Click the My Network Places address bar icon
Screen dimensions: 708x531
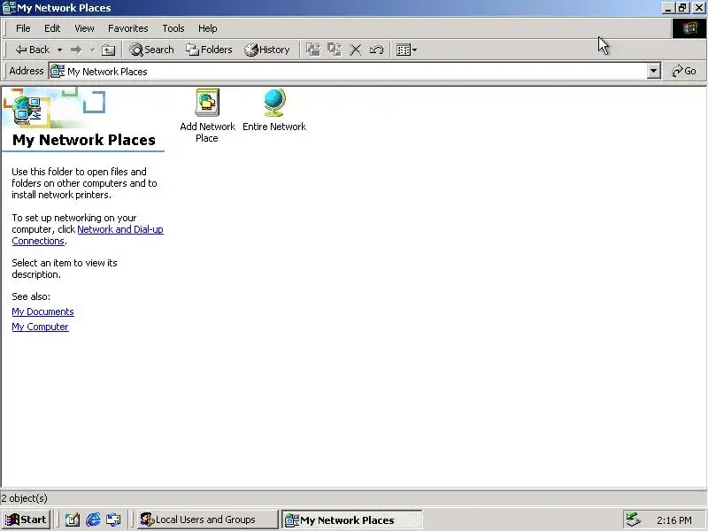click(58, 72)
